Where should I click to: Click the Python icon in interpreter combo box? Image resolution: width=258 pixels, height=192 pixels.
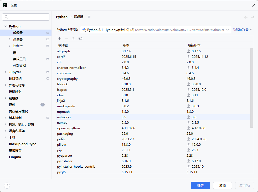[84, 30]
